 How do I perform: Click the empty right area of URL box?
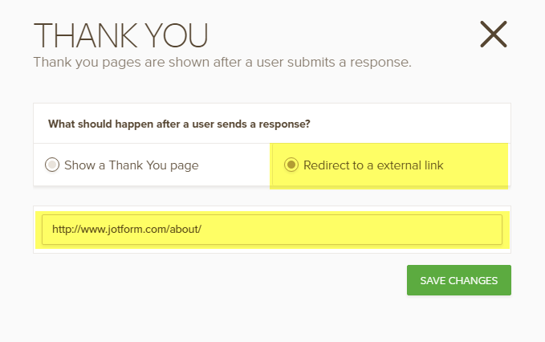click(417, 229)
